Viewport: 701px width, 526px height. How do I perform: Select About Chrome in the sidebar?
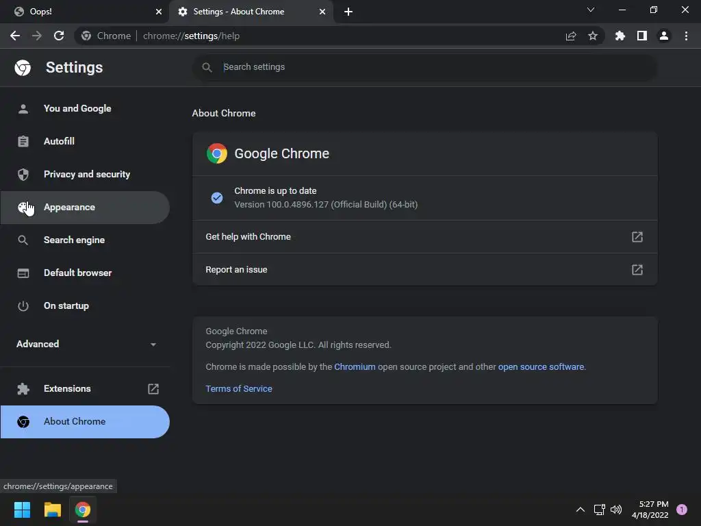[85, 422]
